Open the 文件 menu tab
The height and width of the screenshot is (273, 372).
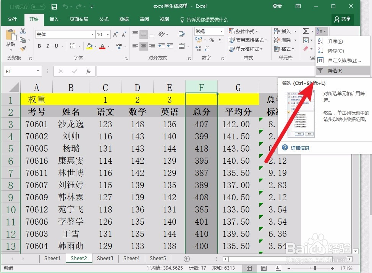pyautogui.click(x=12, y=19)
